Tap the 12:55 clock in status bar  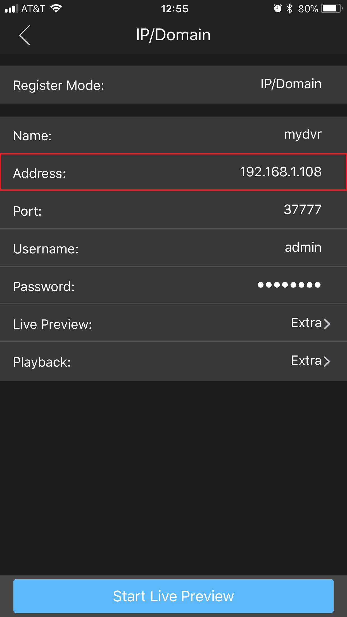tap(175, 9)
